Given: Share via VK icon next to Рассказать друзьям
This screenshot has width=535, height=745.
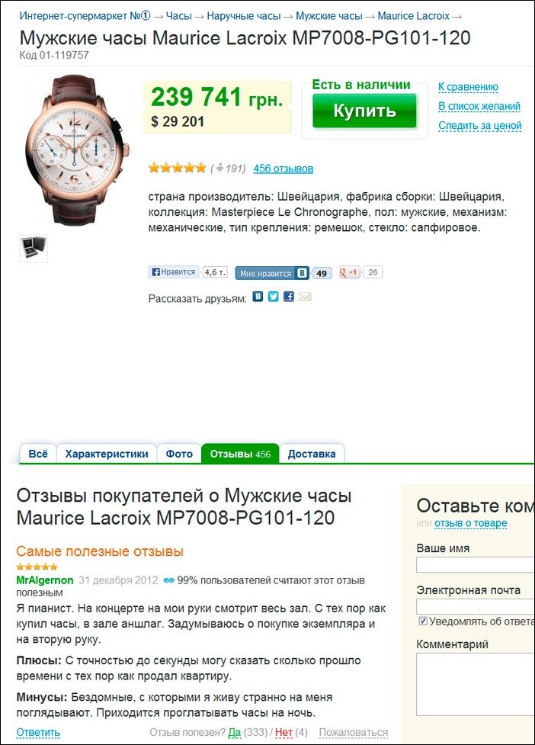Looking at the screenshot, I should pos(258,297).
